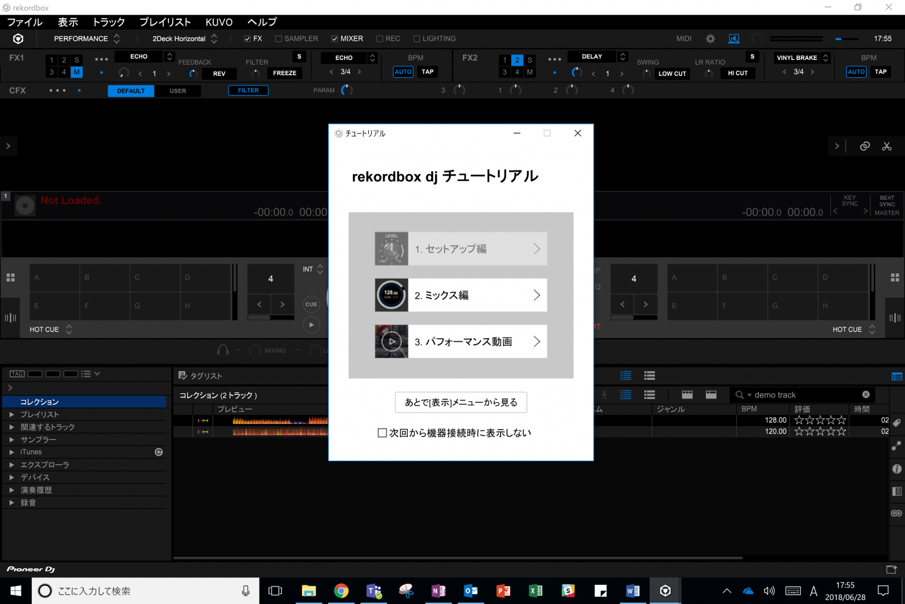Viewport: 905px width, 604px height.
Task: Click left deck waveform bars icon
Action: click(10, 318)
